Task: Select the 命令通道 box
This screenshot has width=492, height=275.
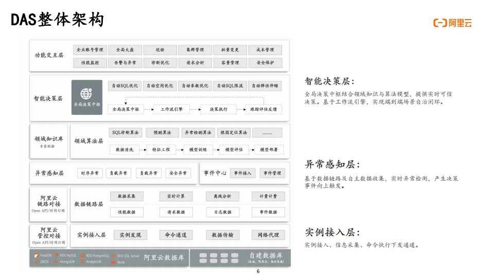Action: pyautogui.click(x=176, y=235)
